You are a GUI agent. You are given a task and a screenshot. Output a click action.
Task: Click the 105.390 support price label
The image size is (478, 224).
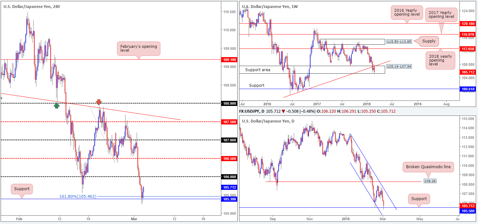pos(229,199)
